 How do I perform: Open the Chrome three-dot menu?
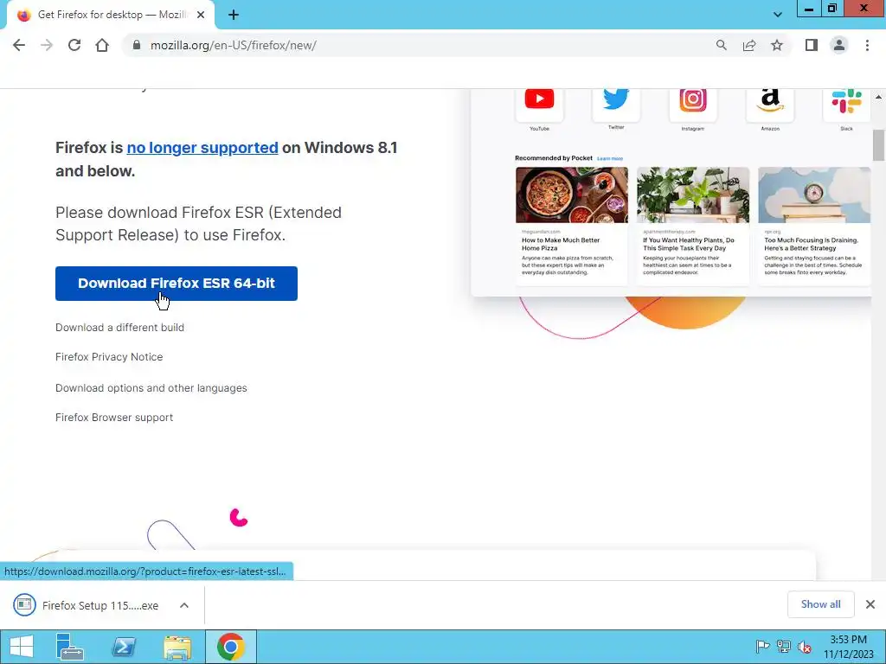867,45
